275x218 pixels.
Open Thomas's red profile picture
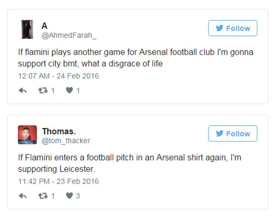[x=27, y=135]
